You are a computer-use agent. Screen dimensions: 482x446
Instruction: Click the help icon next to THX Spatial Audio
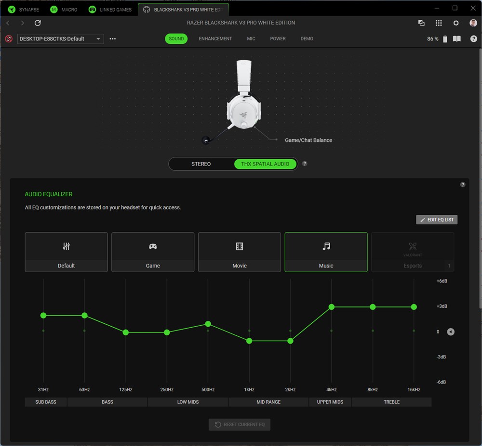tap(305, 164)
